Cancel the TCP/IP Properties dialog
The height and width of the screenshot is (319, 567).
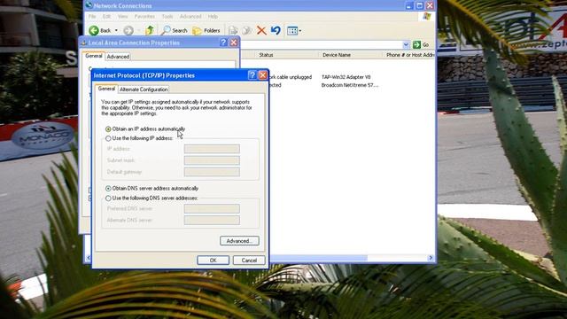[x=249, y=260]
